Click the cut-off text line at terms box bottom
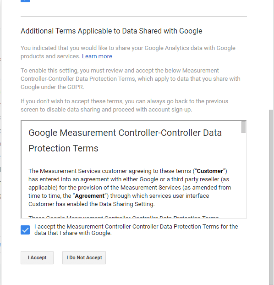 coord(124,217)
